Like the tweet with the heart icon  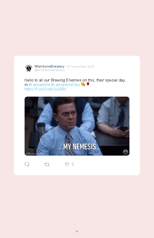[67, 164]
